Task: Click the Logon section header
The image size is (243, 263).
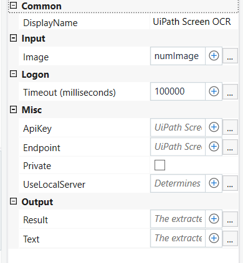Action: click(x=36, y=75)
